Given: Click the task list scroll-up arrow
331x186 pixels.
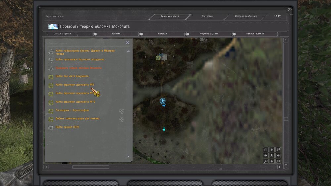Looking at the screenshot, I should (128, 51).
